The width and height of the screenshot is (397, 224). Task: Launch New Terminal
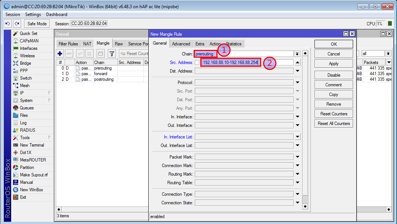point(32,145)
